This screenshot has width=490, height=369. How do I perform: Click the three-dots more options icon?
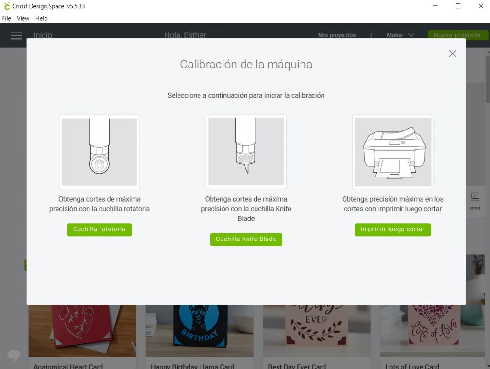pyautogui.click(x=475, y=208)
